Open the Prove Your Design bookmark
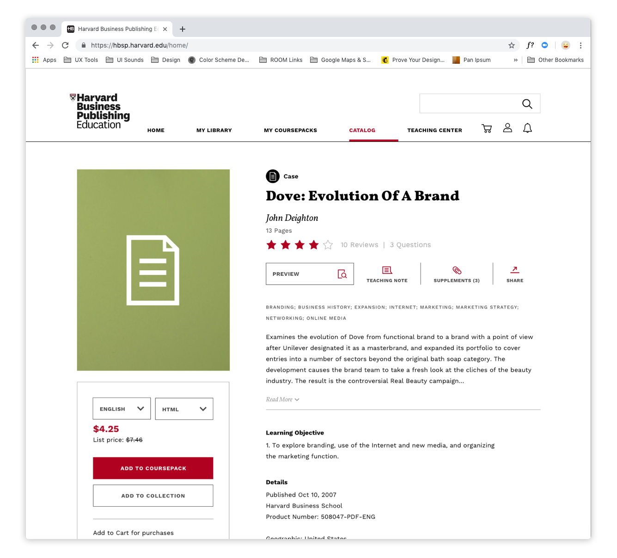This screenshot has width=617, height=558. [x=413, y=60]
